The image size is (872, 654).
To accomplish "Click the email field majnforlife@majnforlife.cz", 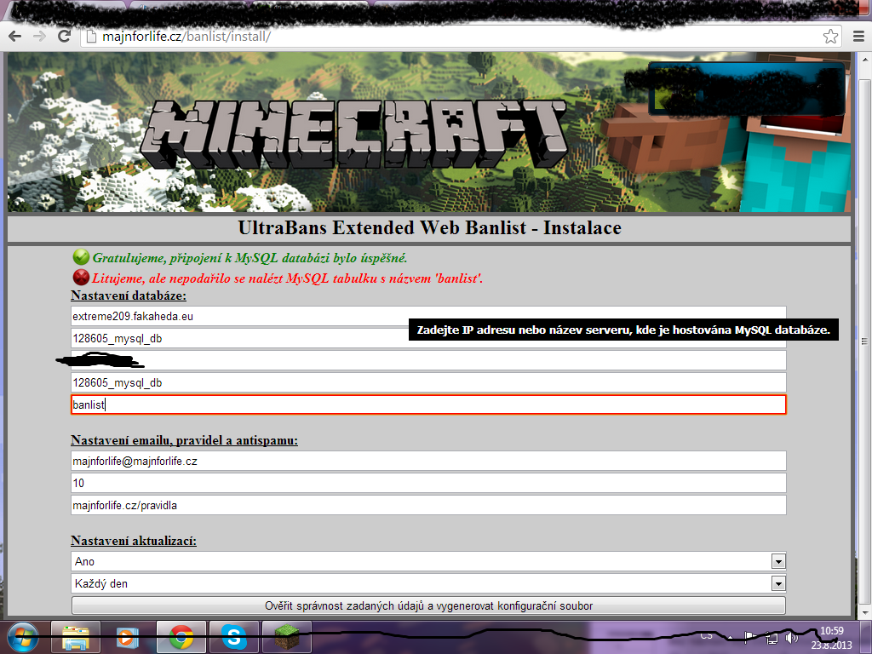I will coord(428,461).
